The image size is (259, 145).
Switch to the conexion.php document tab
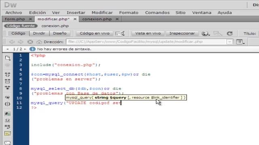[97, 19]
